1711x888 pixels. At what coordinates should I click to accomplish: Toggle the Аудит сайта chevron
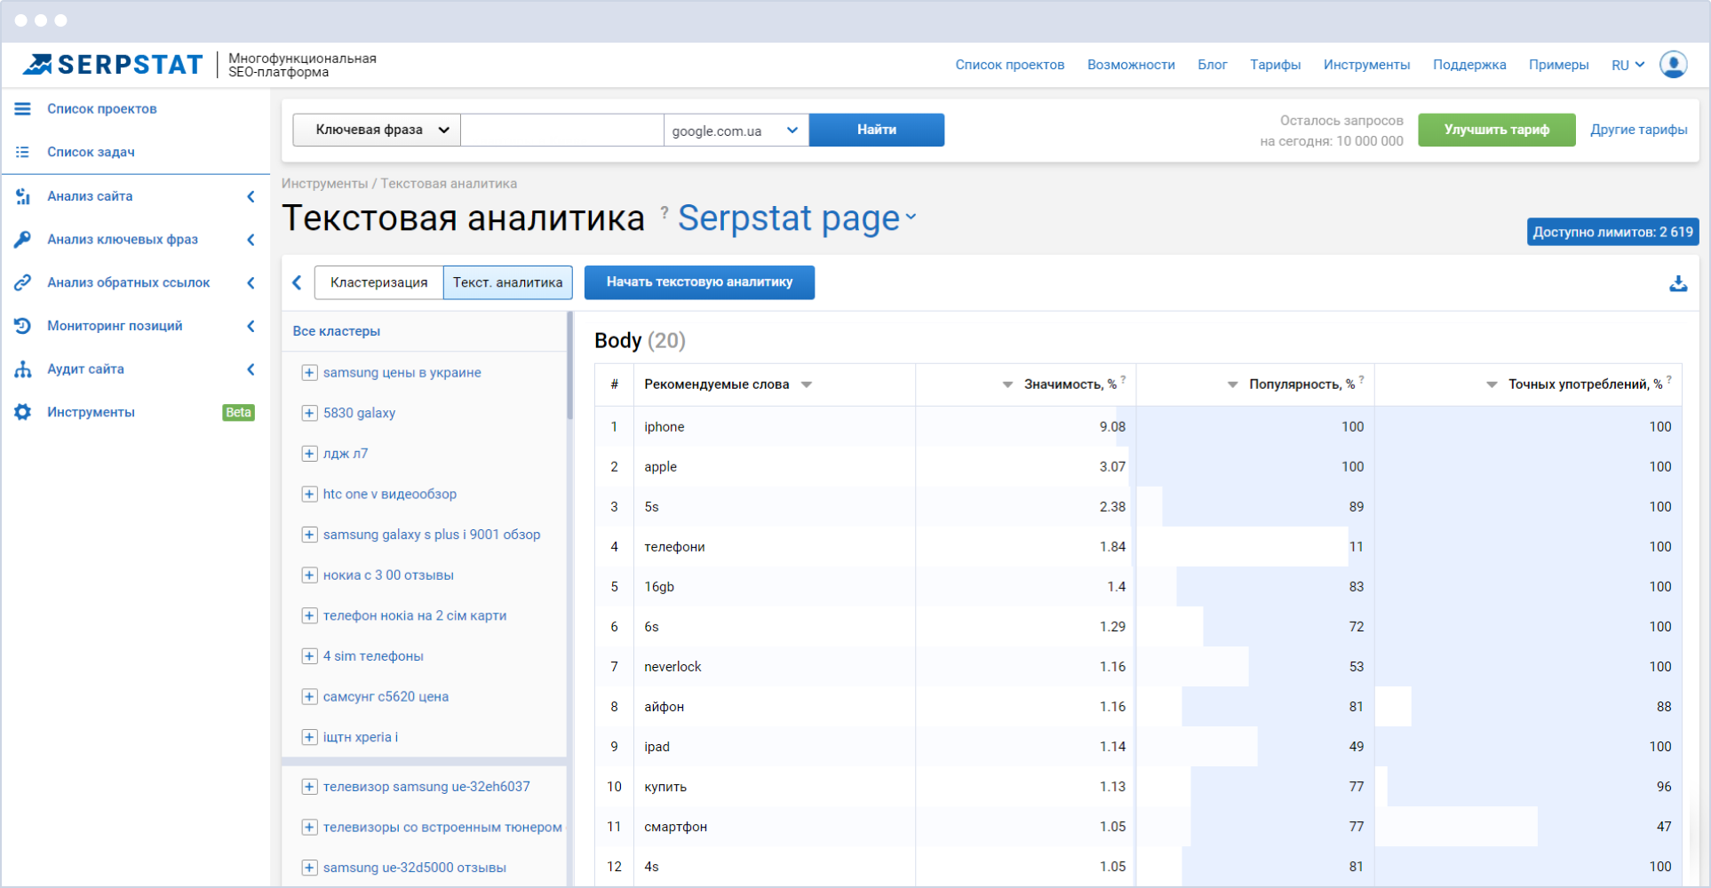pos(251,369)
